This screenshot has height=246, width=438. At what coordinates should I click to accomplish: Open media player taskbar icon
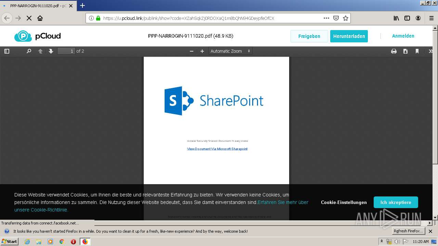[50, 242]
